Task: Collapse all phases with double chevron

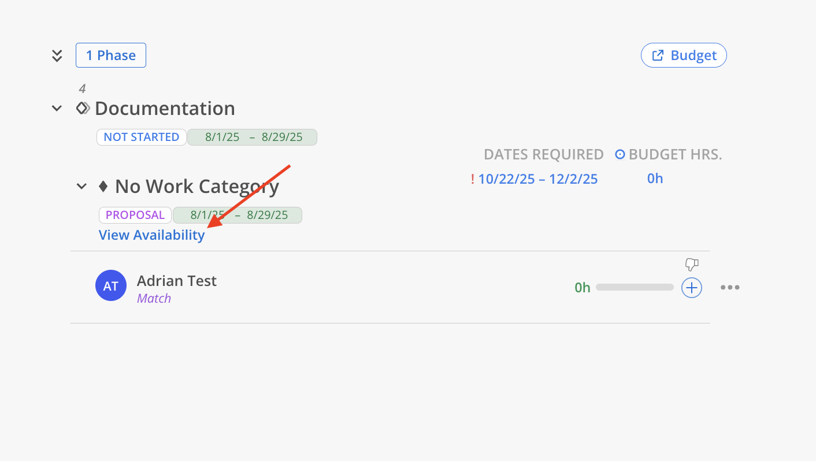Action: coord(57,55)
